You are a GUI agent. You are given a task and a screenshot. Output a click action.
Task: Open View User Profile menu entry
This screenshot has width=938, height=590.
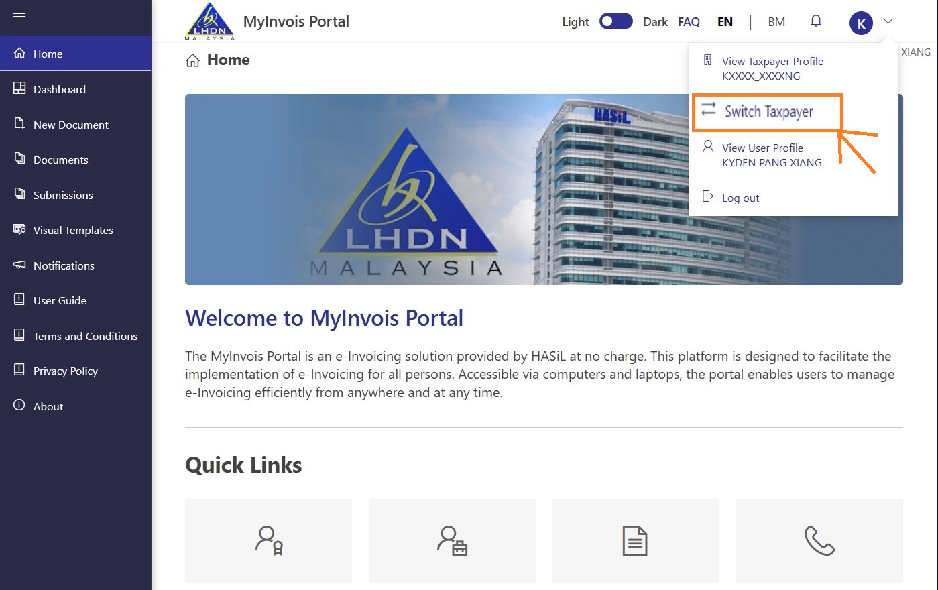pyautogui.click(x=771, y=155)
